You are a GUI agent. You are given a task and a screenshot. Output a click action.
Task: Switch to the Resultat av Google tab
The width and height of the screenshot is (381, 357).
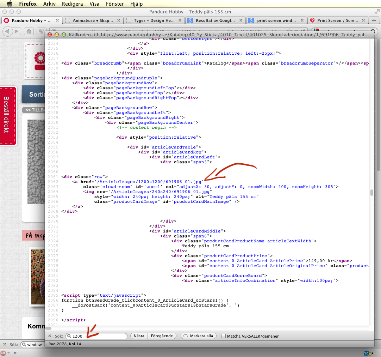[215, 20]
